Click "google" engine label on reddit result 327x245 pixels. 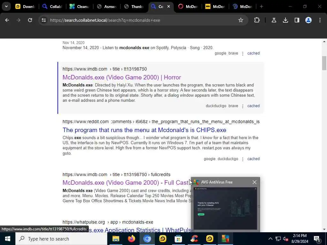point(209,159)
